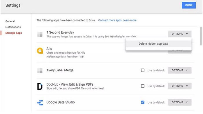Check Use by default for DocHub
This screenshot has width=203, height=114.
[x=143, y=86]
